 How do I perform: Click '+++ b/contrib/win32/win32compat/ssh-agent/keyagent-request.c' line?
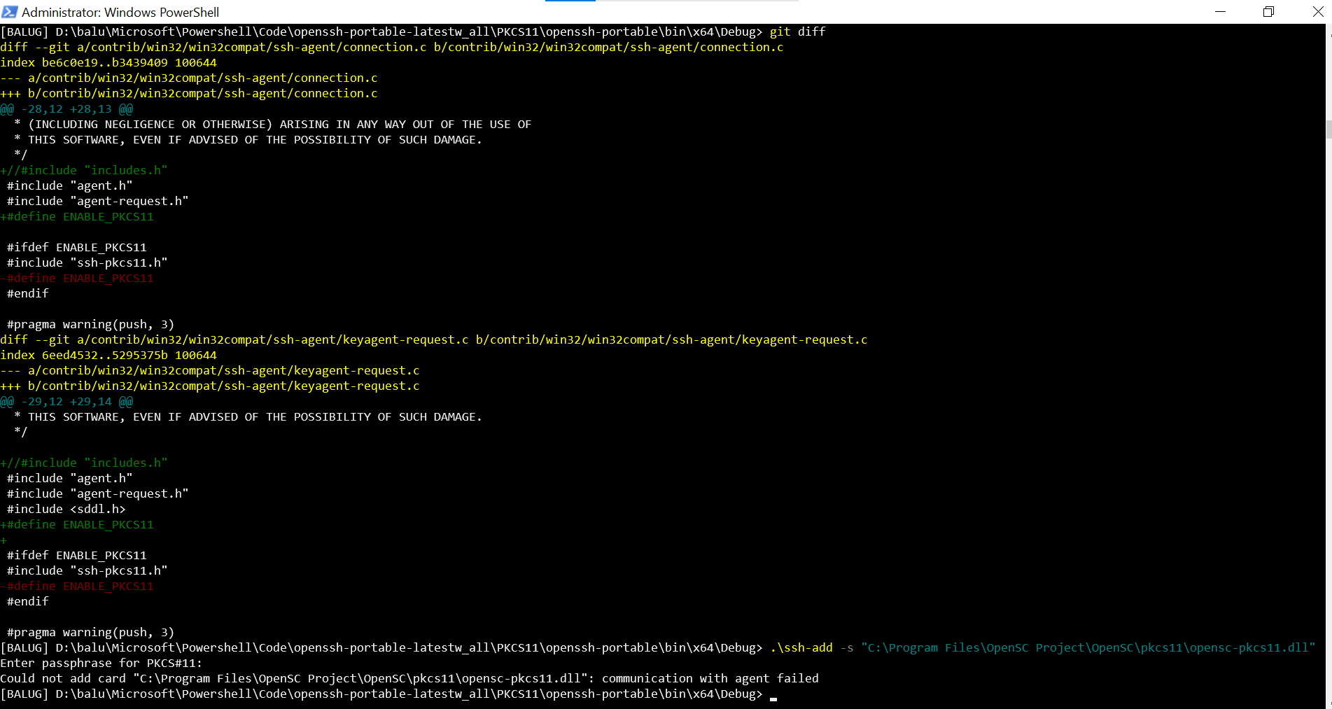[210, 386]
